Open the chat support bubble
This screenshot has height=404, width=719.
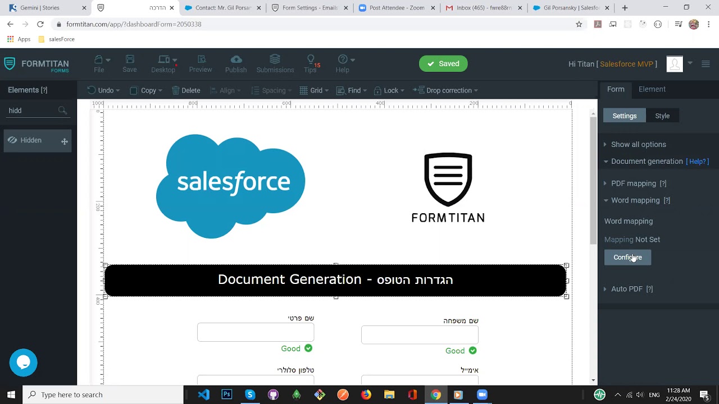pos(23,362)
